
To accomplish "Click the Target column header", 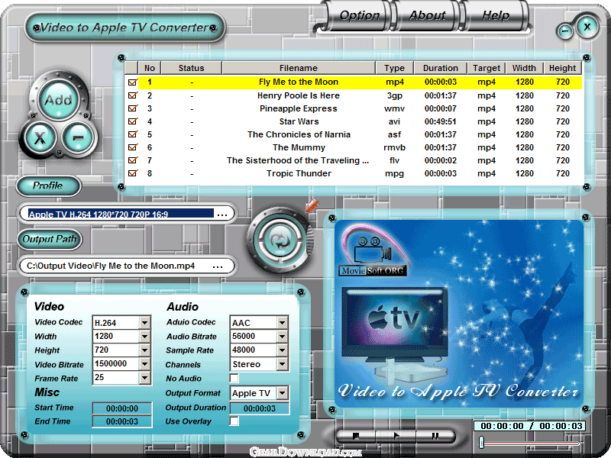I will (487, 68).
